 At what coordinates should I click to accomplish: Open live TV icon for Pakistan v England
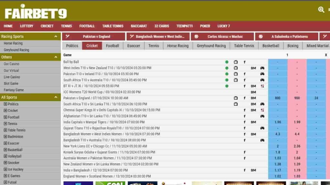(236, 98)
